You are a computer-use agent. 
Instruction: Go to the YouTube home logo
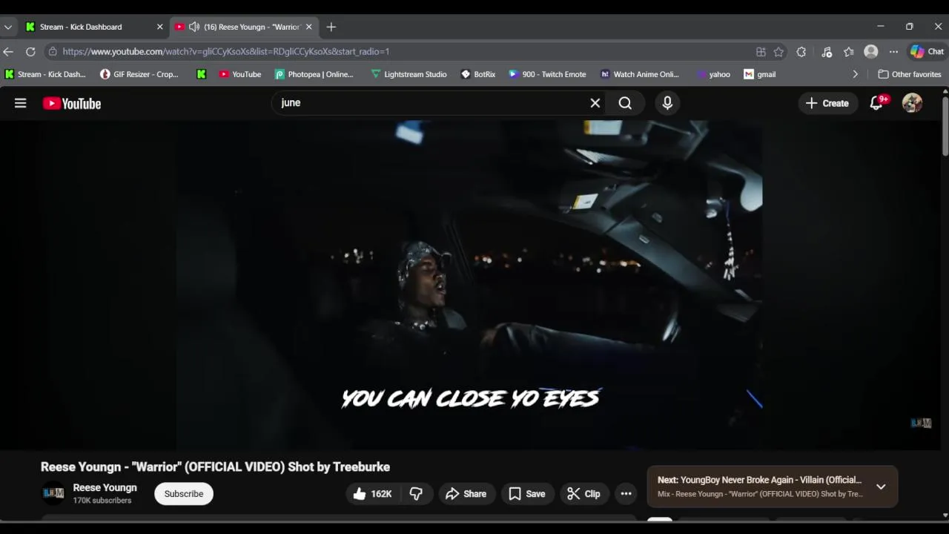72,104
